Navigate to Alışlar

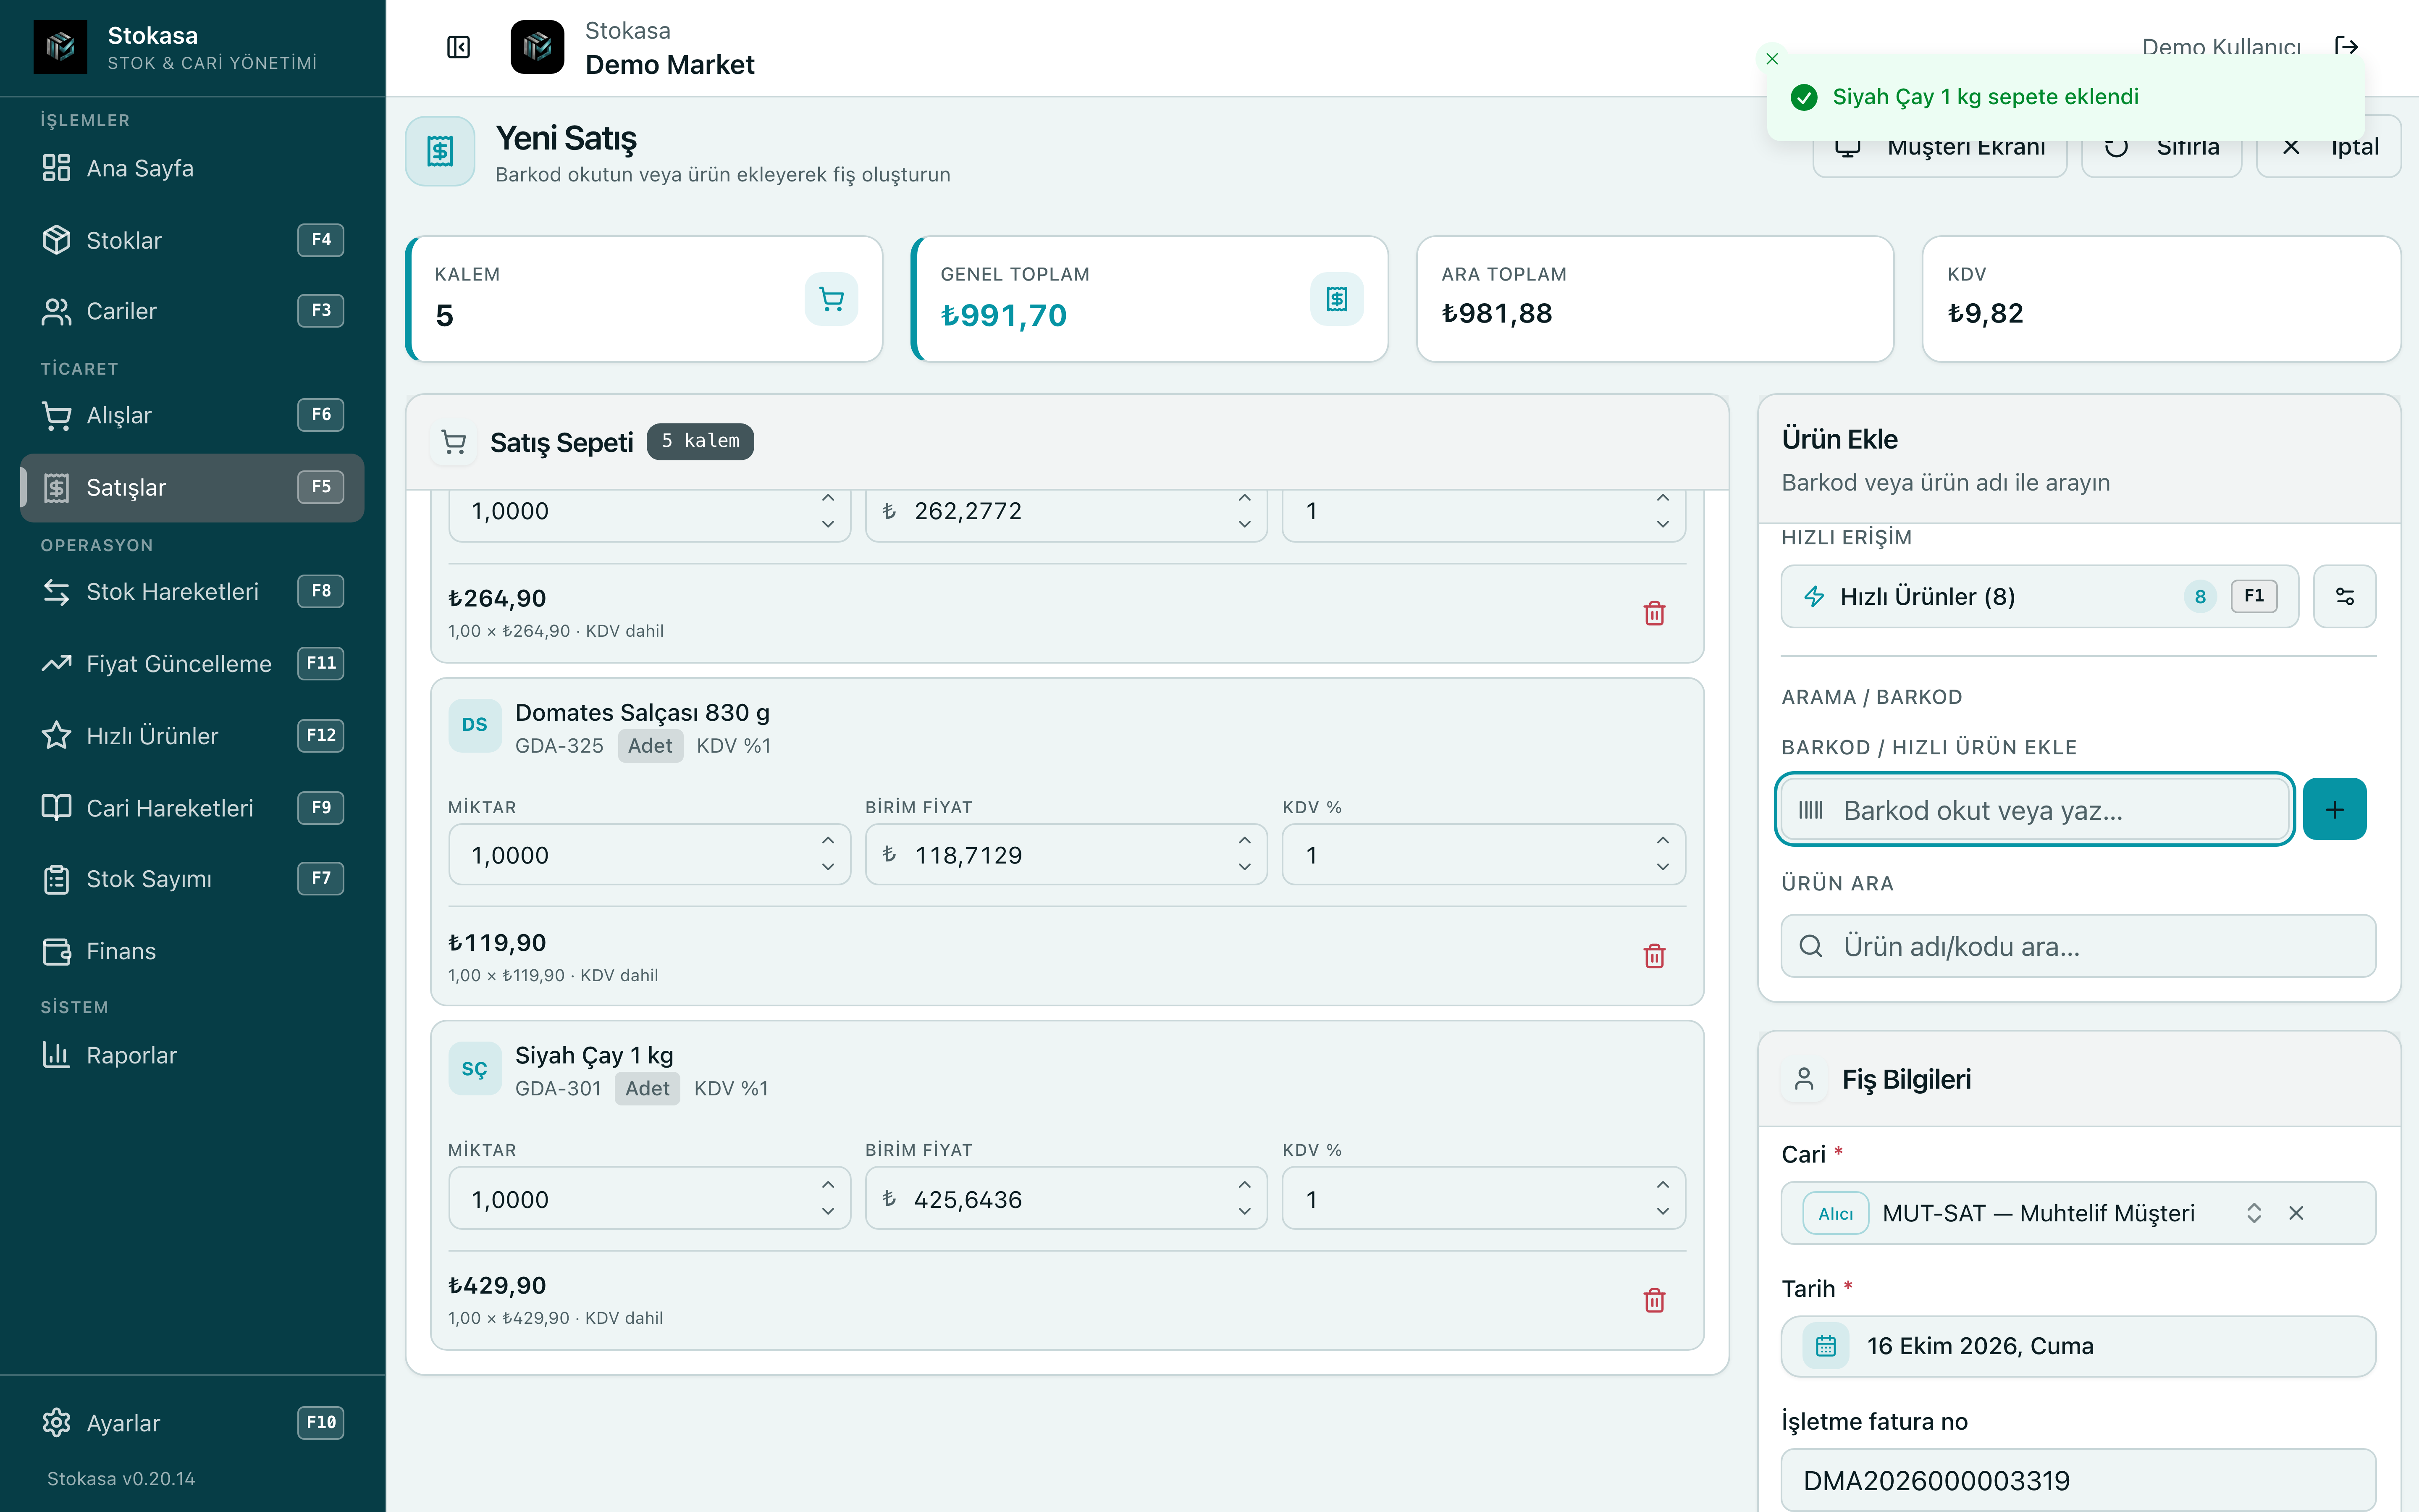(x=192, y=415)
